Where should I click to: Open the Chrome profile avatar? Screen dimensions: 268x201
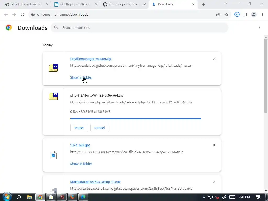[x=254, y=15]
